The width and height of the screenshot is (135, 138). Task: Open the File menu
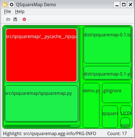[7, 12]
